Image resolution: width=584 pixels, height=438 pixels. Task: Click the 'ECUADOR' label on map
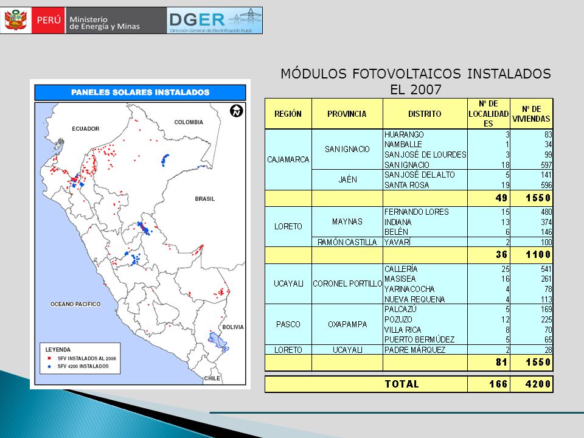[85, 129]
